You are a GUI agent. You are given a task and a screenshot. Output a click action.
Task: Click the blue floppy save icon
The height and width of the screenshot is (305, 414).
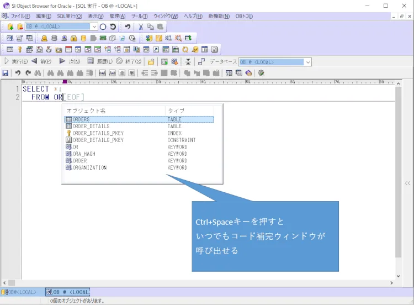6,73
